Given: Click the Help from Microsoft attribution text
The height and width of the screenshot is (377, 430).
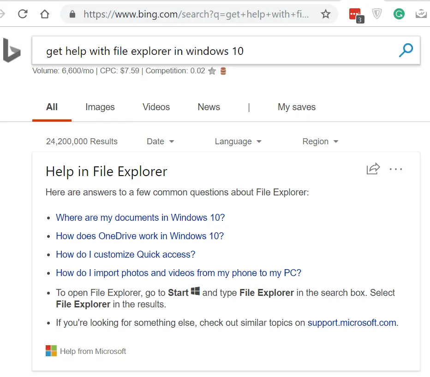Looking at the screenshot, I should coord(93,351).
